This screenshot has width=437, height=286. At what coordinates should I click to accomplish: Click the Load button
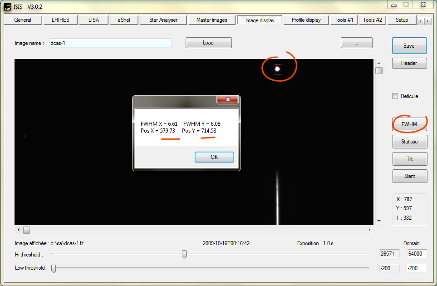pos(208,43)
